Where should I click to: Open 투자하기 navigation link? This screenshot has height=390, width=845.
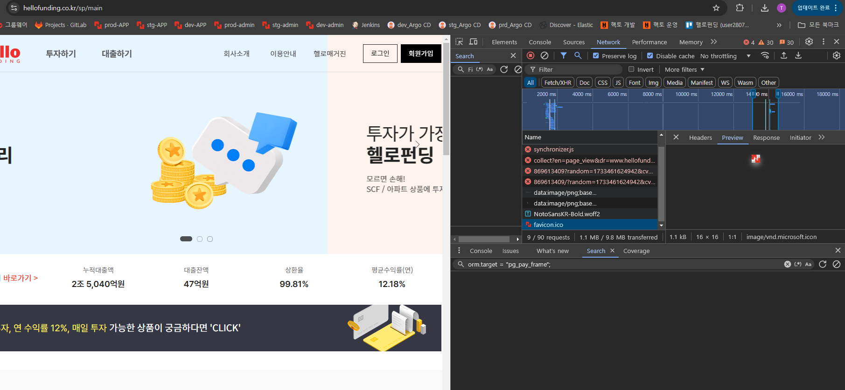point(61,54)
